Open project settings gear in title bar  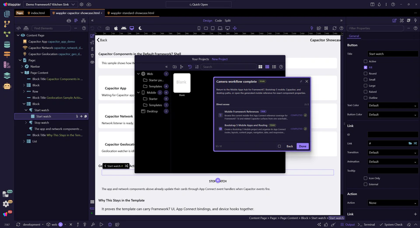tap(81, 4)
